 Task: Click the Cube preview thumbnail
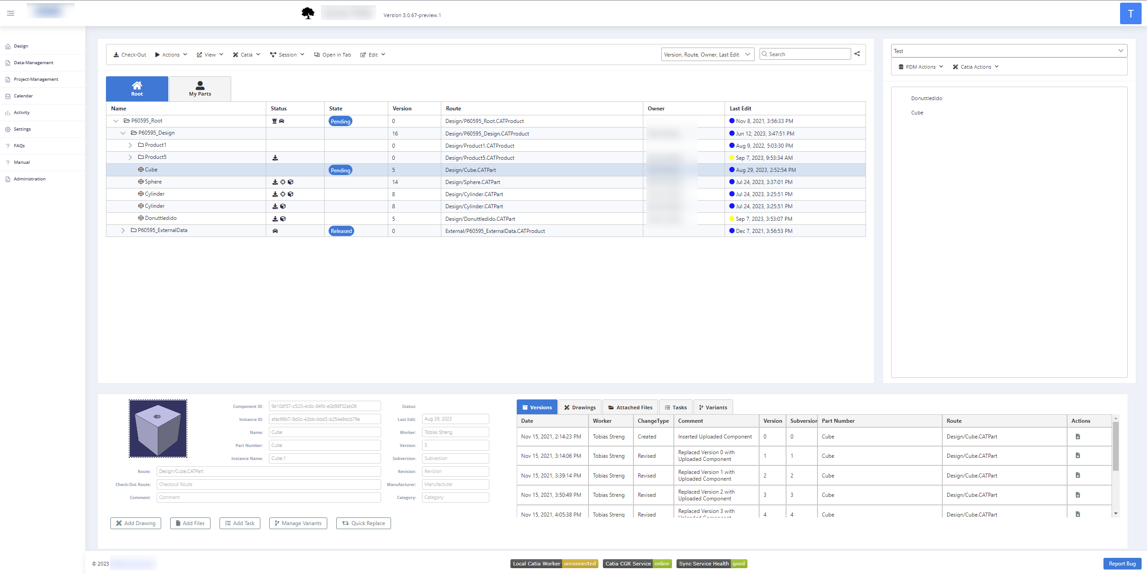click(158, 429)
